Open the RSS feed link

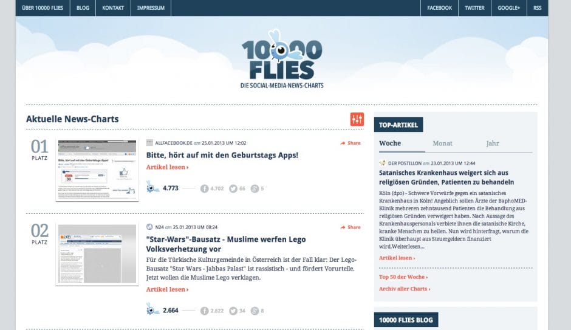(538, 8)
